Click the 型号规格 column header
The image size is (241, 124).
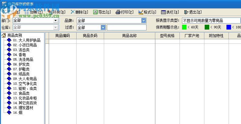167,36
